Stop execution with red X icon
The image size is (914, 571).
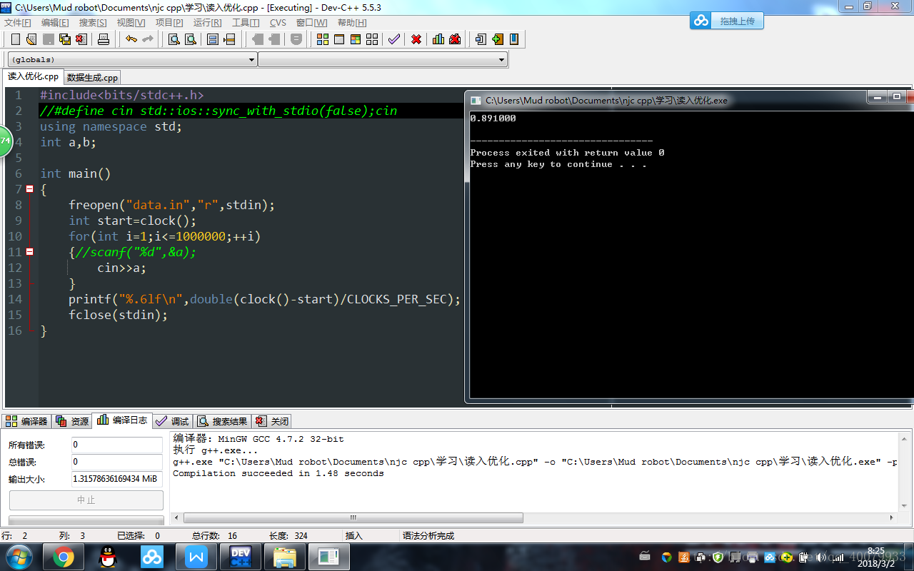(x=416, y=39)
